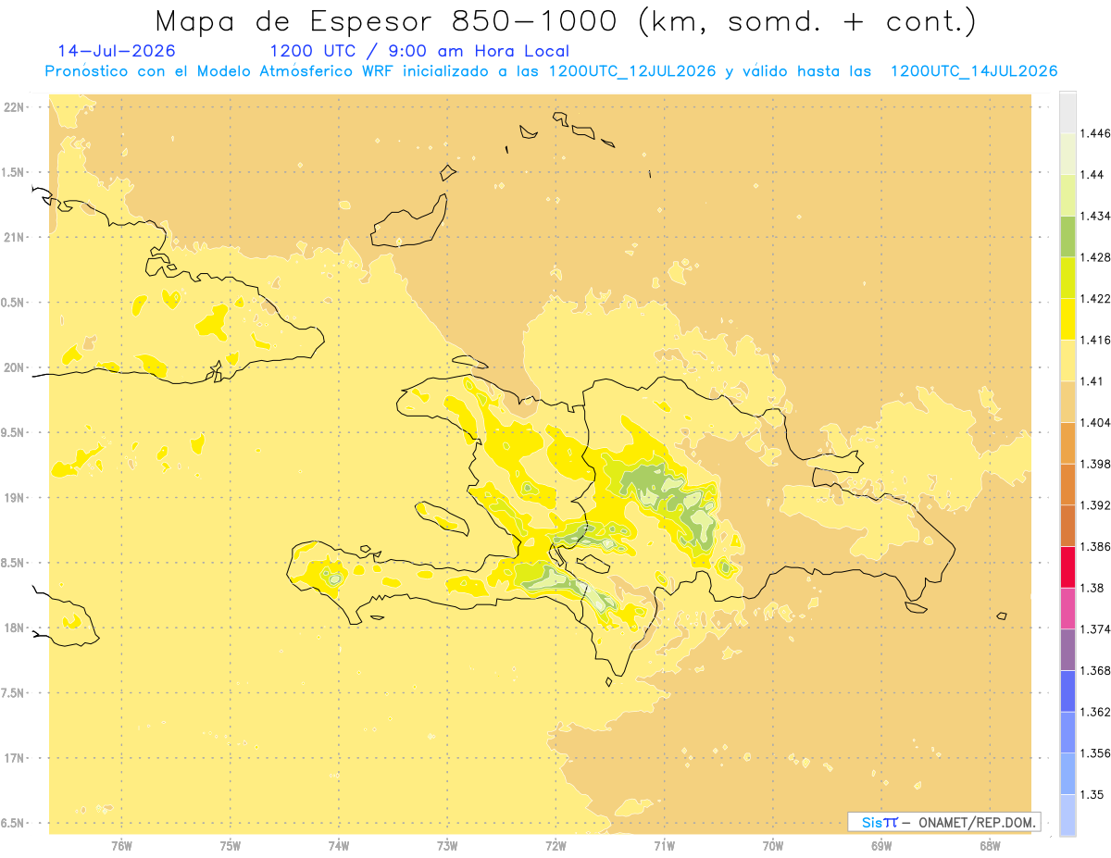Click the '71W' longitude label
This screenshot has height=858, width=1111.
pos(665,846)
